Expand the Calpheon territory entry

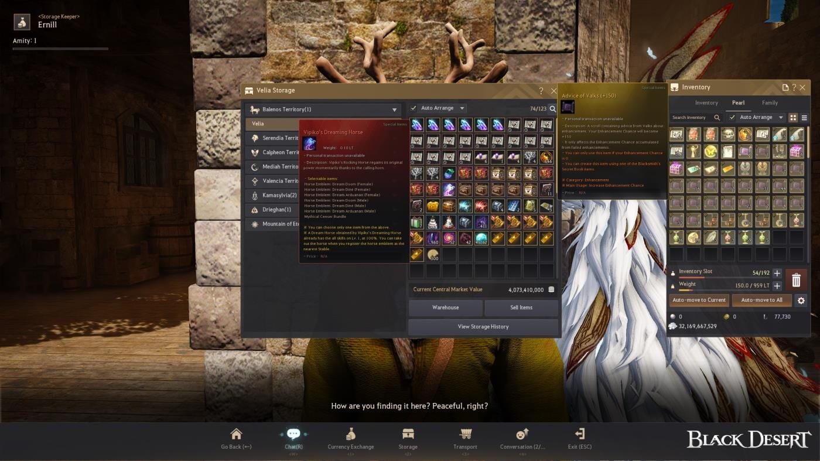tap(272, 152)
